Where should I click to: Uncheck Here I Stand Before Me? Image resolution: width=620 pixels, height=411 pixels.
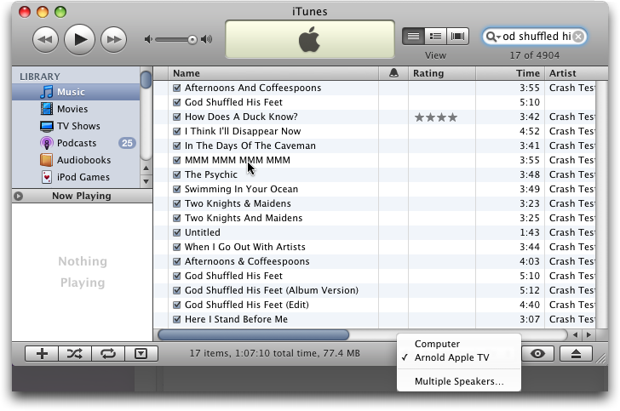177,319
